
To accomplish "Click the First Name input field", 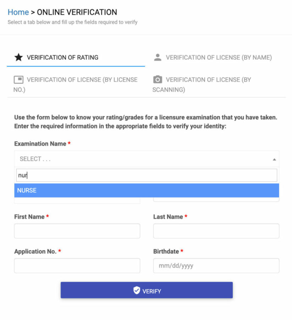I will pyautogui.click(x=77, y=231).
